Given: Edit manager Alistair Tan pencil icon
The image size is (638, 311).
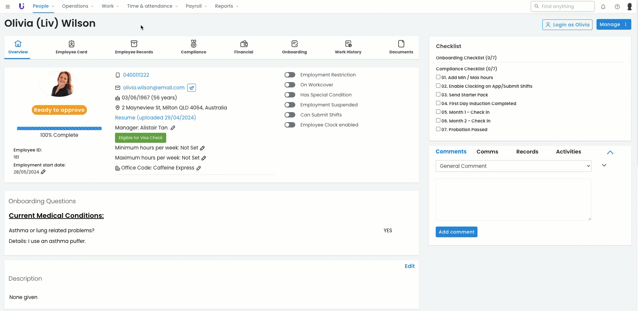Looking at the screenshot, I should [173, 128].
